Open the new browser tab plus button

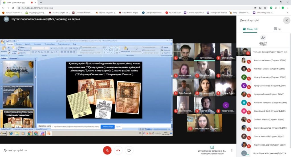(x=41, y=2)
